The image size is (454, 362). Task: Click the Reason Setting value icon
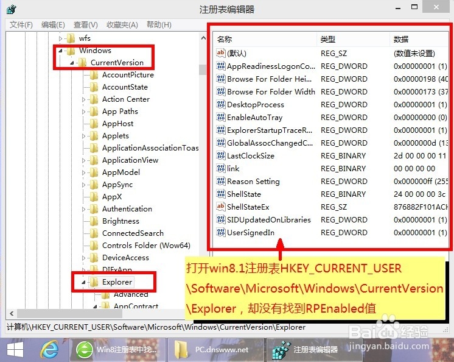221,181
